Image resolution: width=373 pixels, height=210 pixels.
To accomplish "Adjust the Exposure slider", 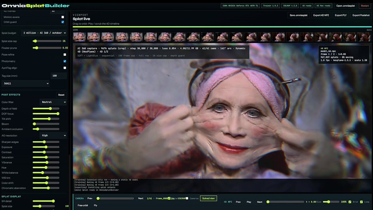I will [46, 147].
